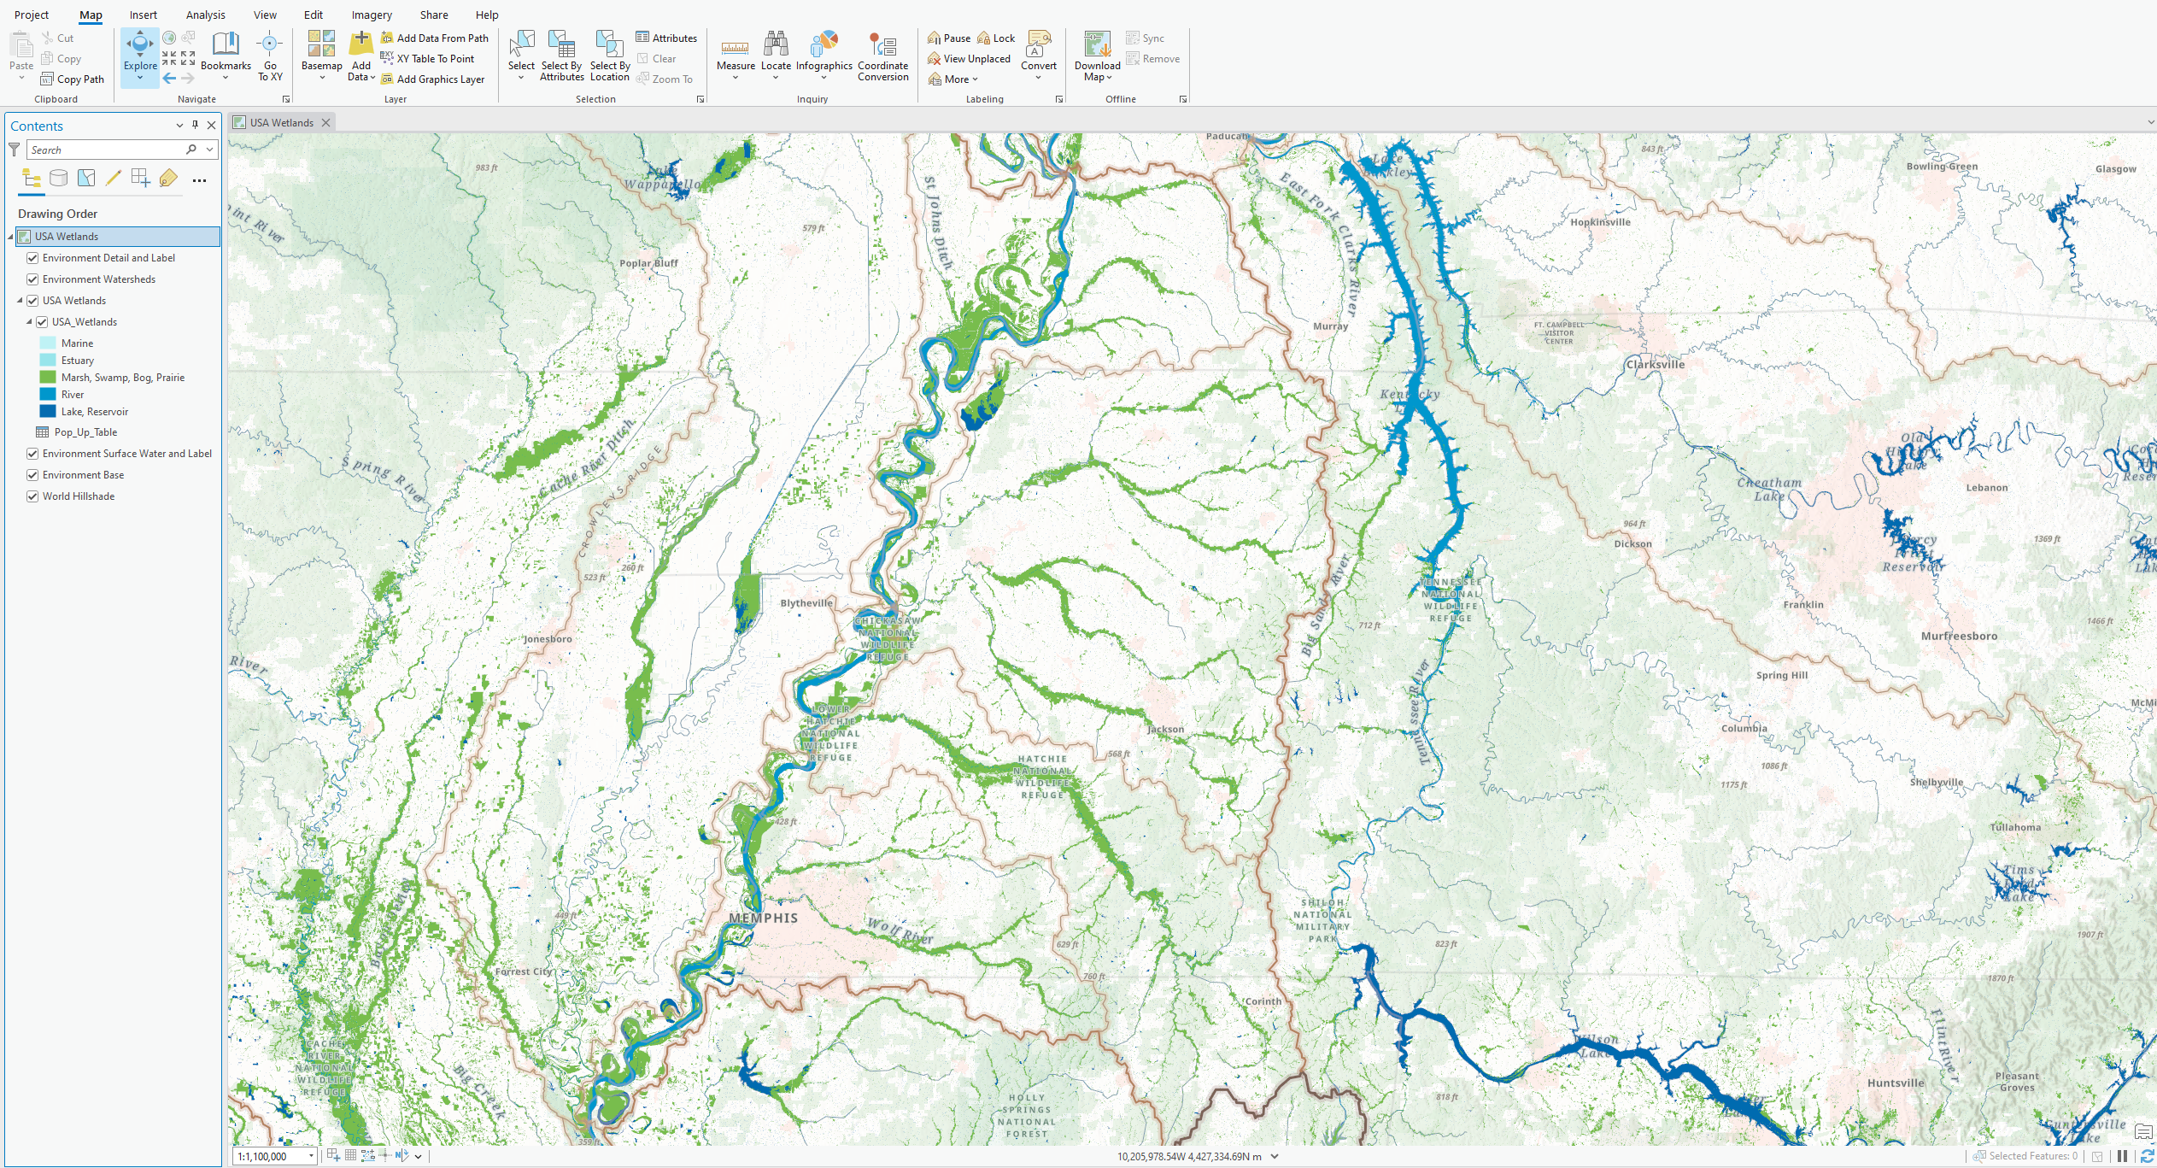Switch to List By Data Source view
The image size is (2157, 1168).
[x=59, y=179]
